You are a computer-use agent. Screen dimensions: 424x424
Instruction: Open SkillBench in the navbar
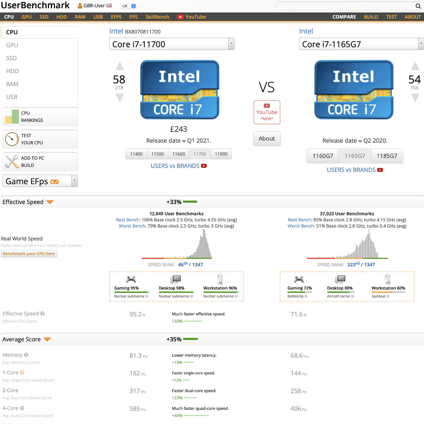[157, 17]
